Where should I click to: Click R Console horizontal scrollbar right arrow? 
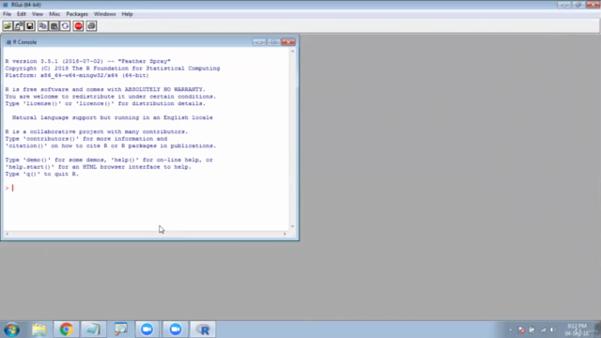pyautogui.click(x=285, y=234)
